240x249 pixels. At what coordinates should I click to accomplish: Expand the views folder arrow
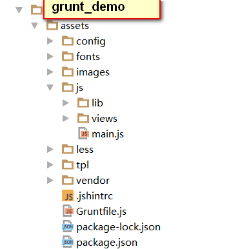(x=66, y=119)
